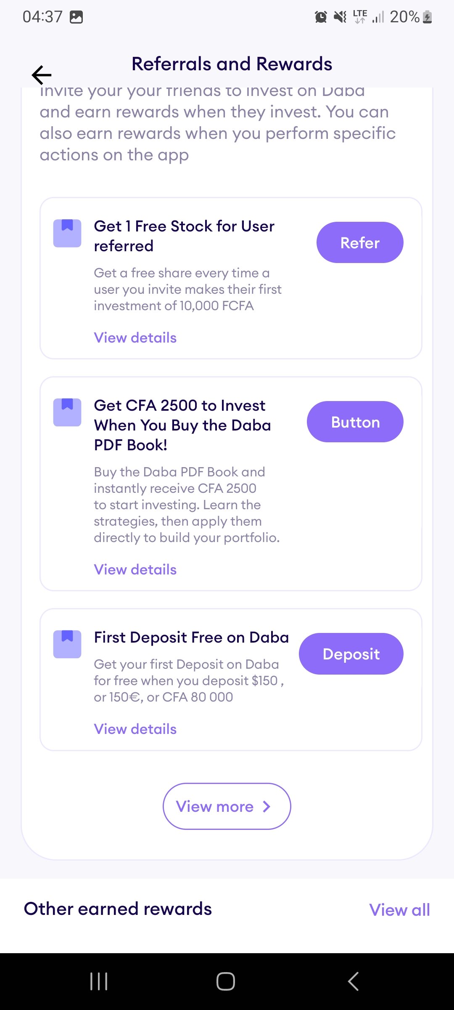This screenshot has height=1010, width=454.
Task: Click the Deposit button
Action: [x=351, y=654]
